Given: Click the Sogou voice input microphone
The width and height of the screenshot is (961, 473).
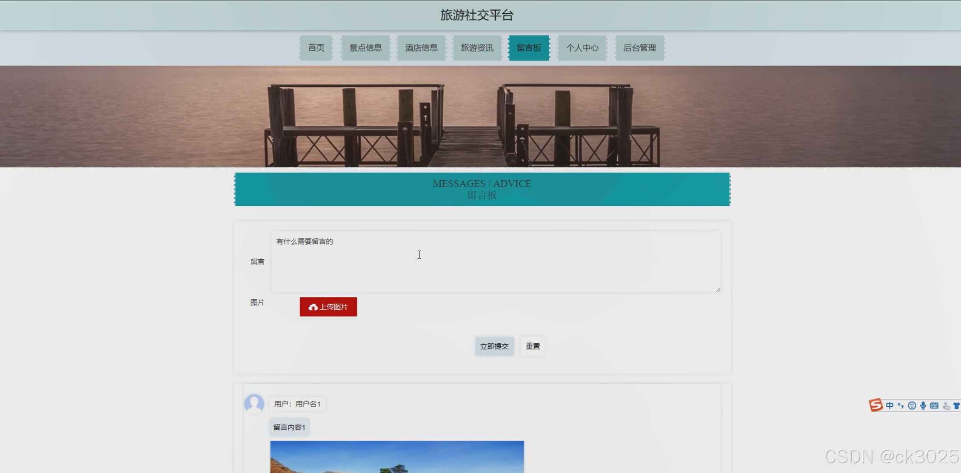Looking at the screenshot, I should (923, 405).
